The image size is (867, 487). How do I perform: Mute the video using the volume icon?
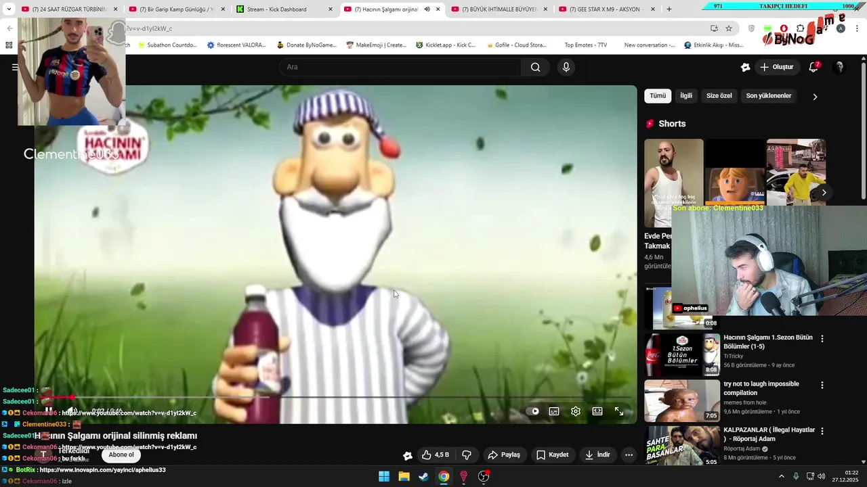pos(71,411)
